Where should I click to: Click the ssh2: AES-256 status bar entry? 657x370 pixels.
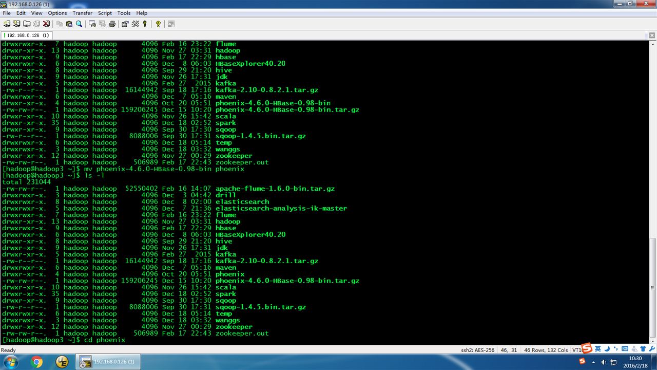click(x=477, y=350)
